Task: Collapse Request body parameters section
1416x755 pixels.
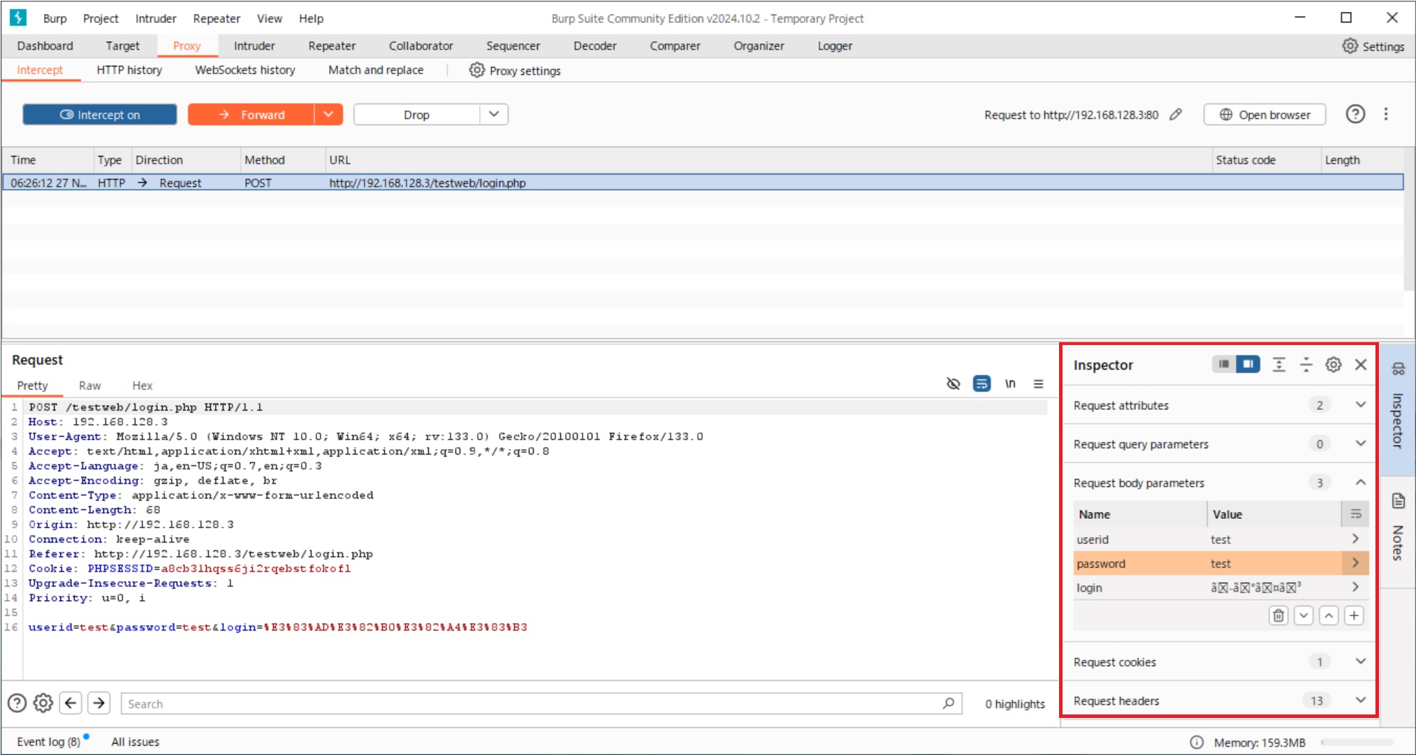Action: point(1361,482)
